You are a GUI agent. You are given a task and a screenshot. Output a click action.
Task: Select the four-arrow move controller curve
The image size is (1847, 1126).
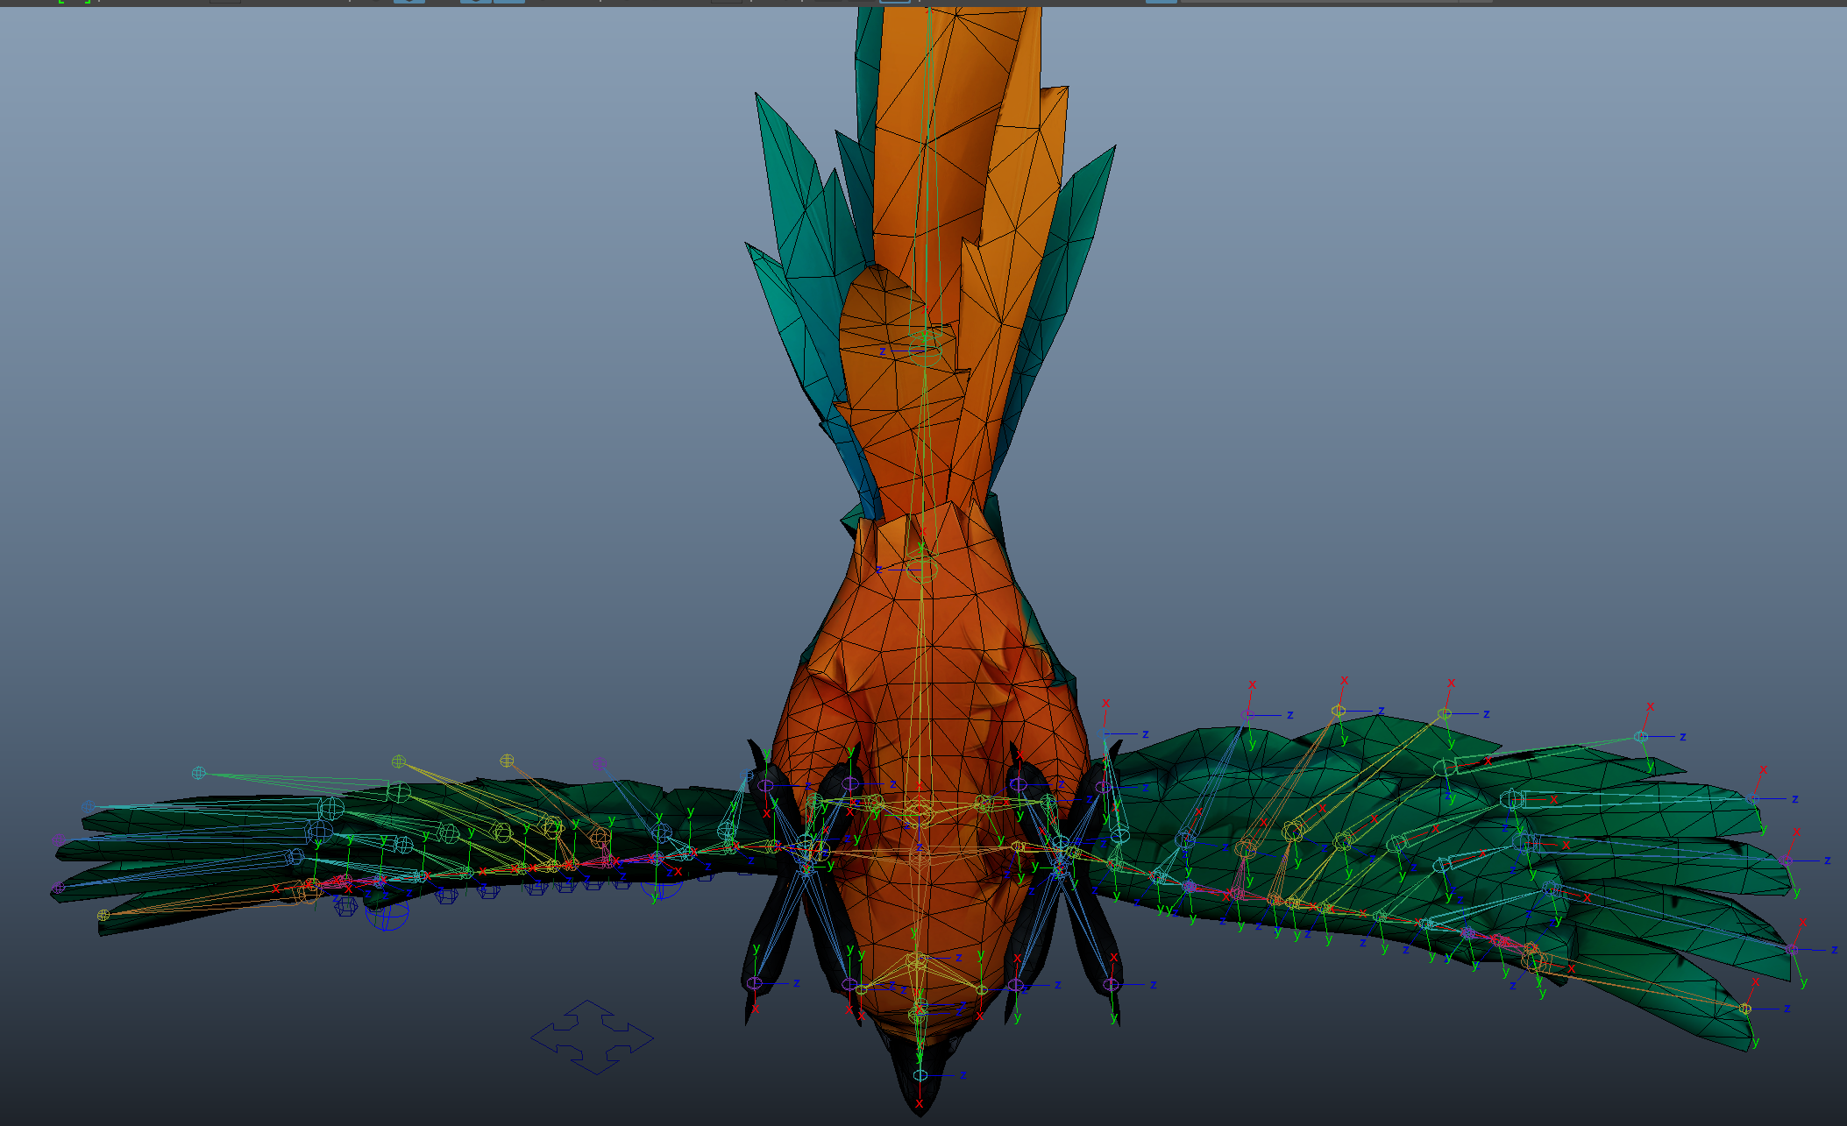pyautogui.click(x=593, y=1037)
